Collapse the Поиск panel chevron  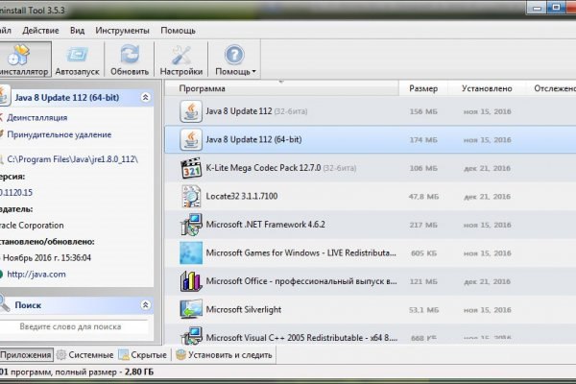(x=146, y=305)
